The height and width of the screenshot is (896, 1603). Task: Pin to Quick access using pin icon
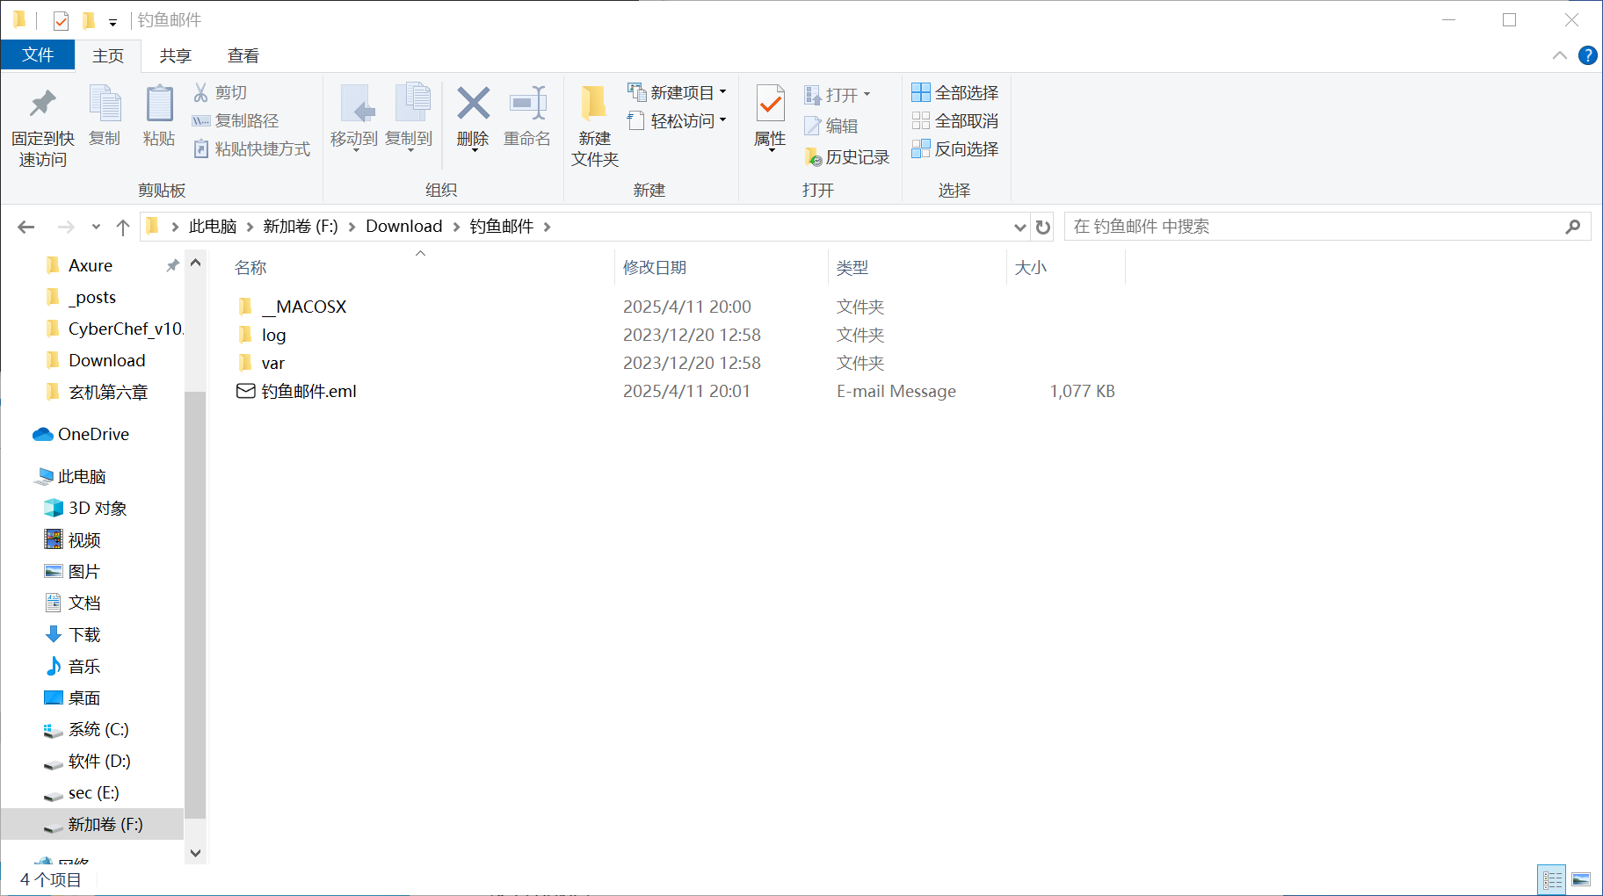click(42, 105)
